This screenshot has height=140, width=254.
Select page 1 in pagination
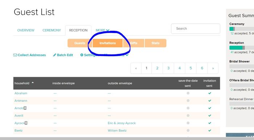click(x=147, y=68)
